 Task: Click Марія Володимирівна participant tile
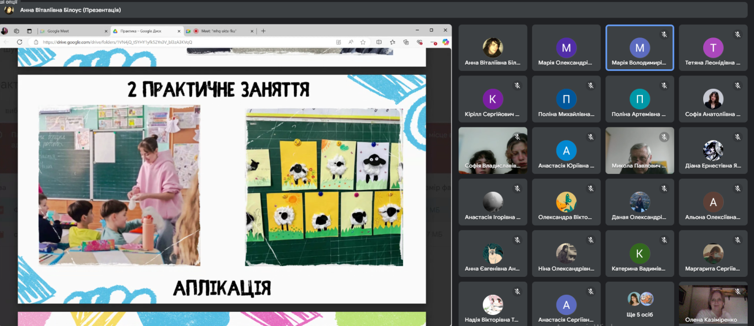pyautogui.click(x=640, y=48)
